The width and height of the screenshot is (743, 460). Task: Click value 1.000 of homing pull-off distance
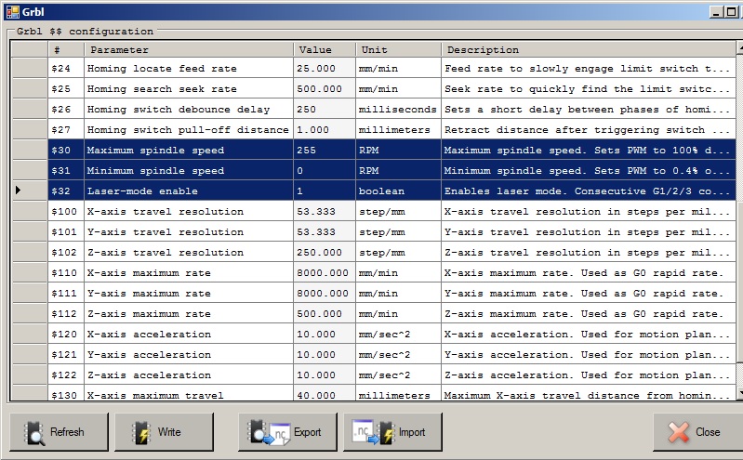(x=325, y=129)
